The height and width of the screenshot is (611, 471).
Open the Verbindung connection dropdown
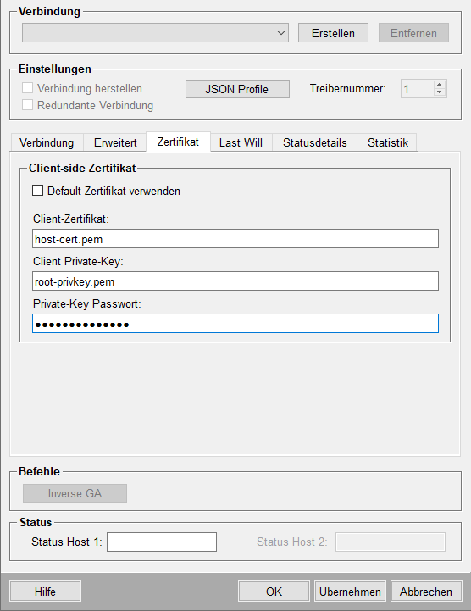(155, 33)
